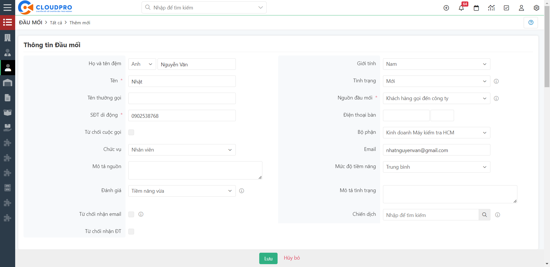Image resolution: width=550 pixels, height=267 pixels.
Task: Toggle the Từ chối cuộc gọi checkbox
Action: coord(131,132)
